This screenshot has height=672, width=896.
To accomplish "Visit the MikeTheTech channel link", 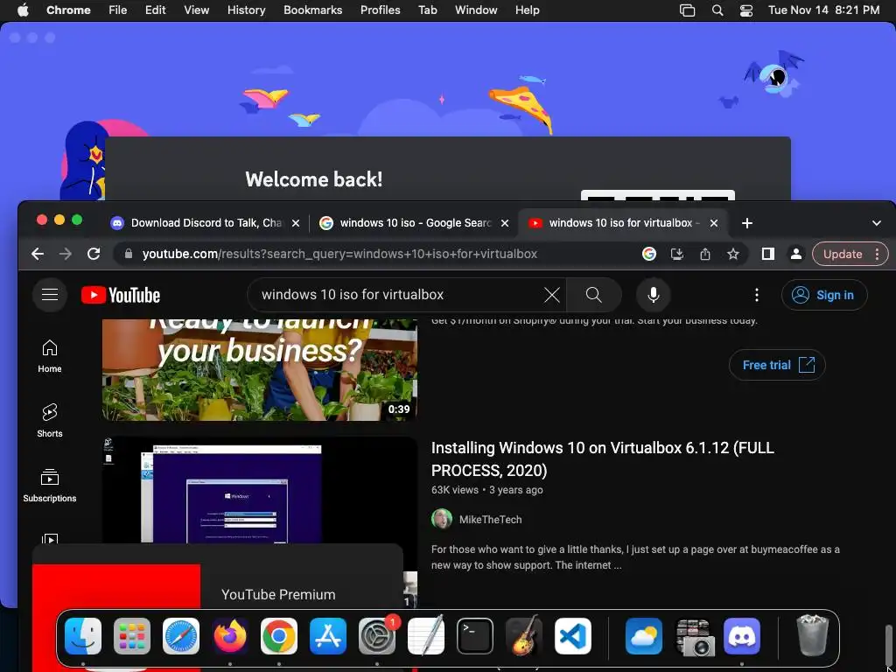I will 490,520.
